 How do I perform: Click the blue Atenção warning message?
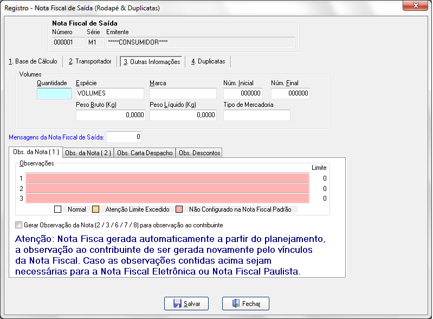pos(170,255)
